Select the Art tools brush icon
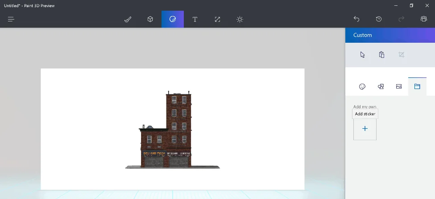 pyautogui.click(x=128, y=19)
